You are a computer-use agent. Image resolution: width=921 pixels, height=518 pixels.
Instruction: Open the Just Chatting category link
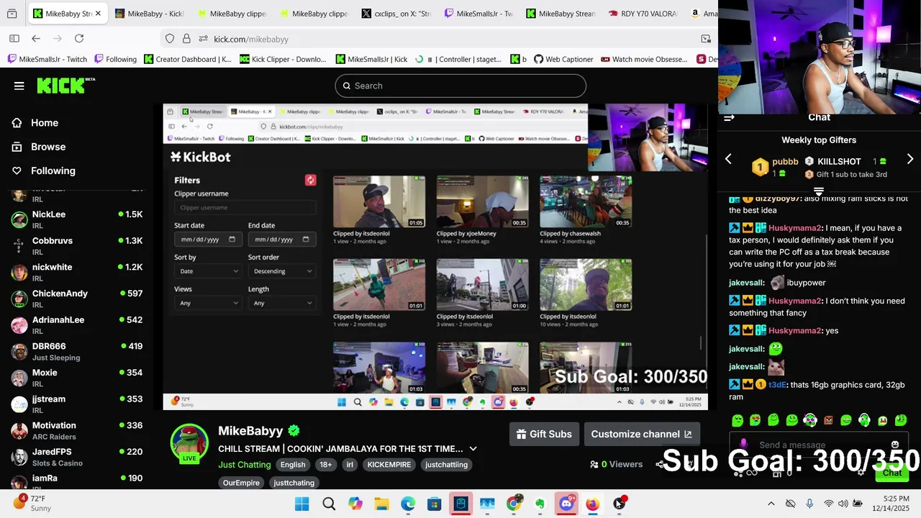245,465
